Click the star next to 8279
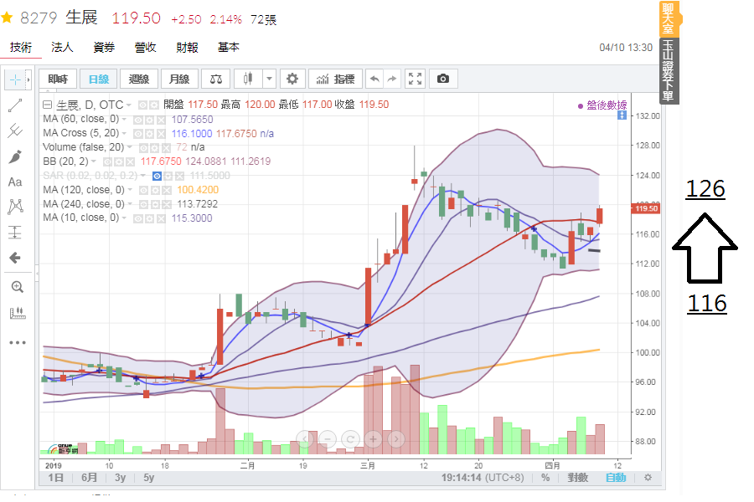Screen dimensions: 754x502 click(7, 18)
